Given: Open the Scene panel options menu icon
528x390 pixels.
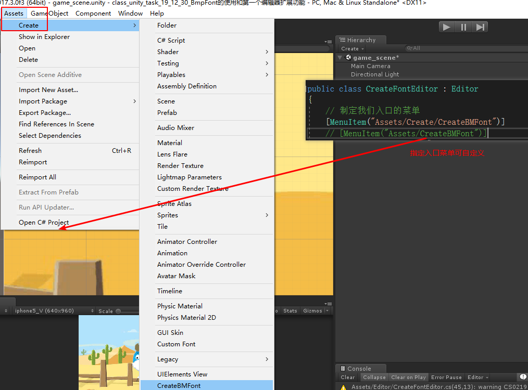Looking at the screenshot, I should tap(328, 42).
